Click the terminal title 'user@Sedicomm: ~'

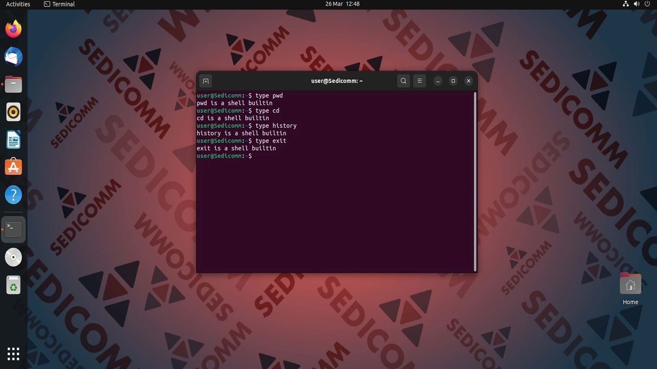pyautogui.click(x=337, y=81)
